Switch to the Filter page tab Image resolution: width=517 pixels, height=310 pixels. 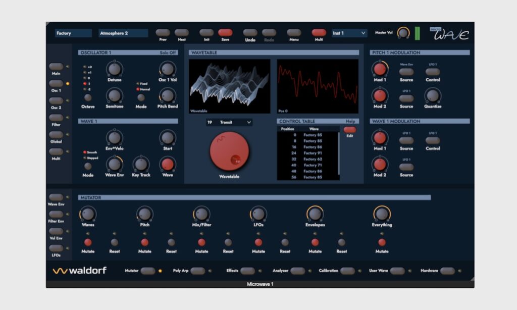click(x=56, y=118)
